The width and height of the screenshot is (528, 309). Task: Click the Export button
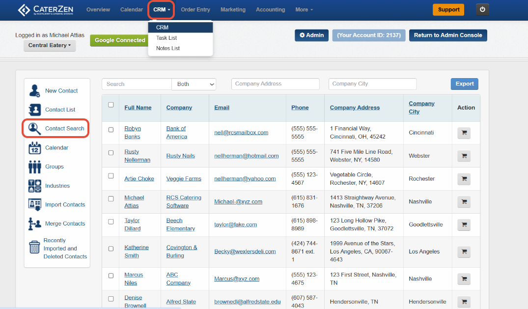(464, 84)
